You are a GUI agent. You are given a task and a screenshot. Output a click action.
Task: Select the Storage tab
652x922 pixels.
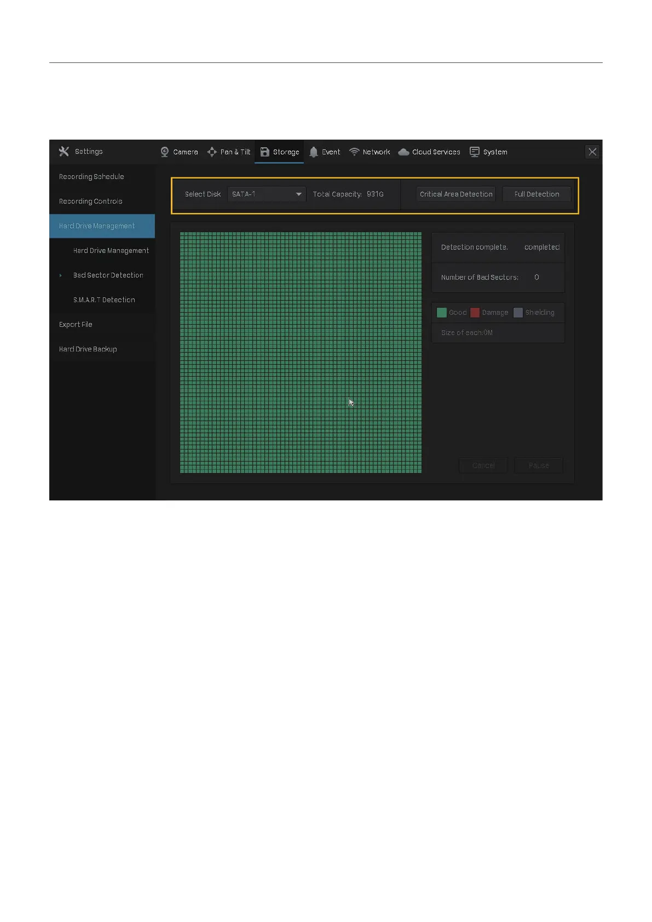coord(280,152)
